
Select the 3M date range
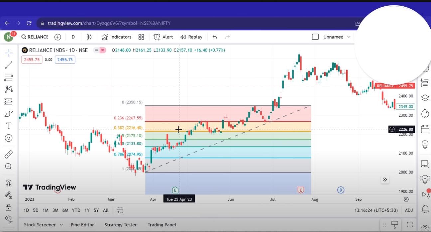(55, 210)
